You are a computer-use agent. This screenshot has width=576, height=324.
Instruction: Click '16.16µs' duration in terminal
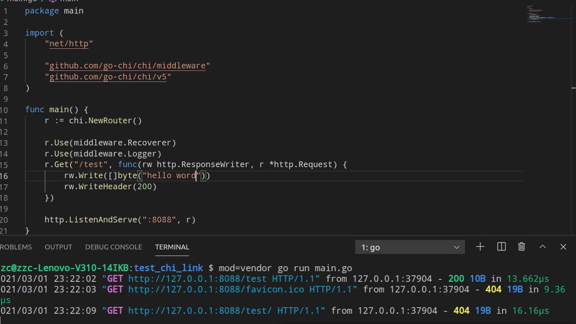click(531, 311)
